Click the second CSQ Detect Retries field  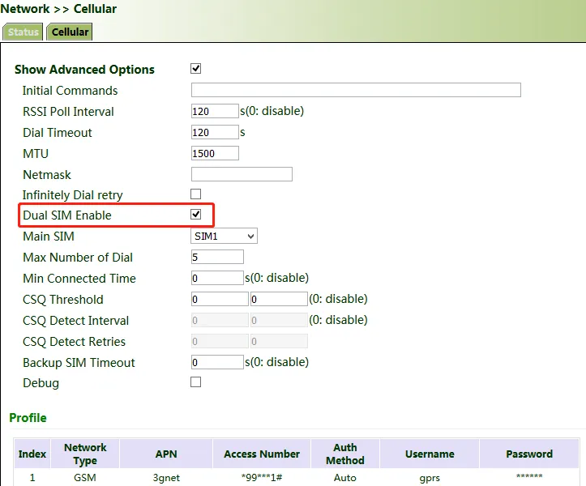coord(279,341)
